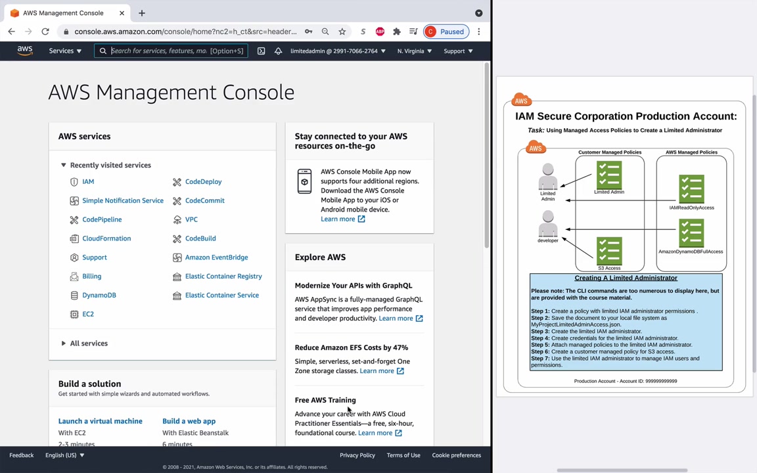
Task: Click the browser address bar URL
Action: pos(185,32)
